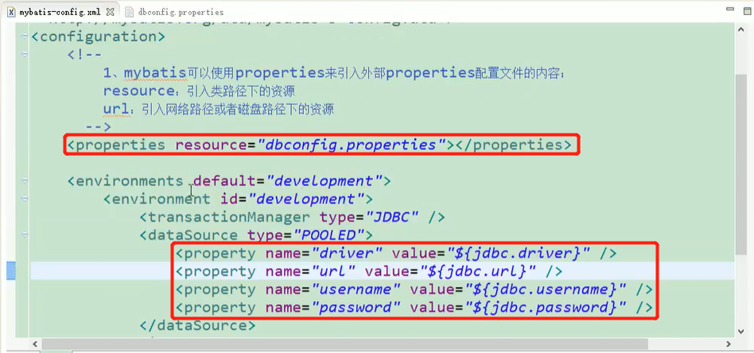Click the "${jdbc.username}" value
The height and width of the screenshot is (353, 754).
546,289
